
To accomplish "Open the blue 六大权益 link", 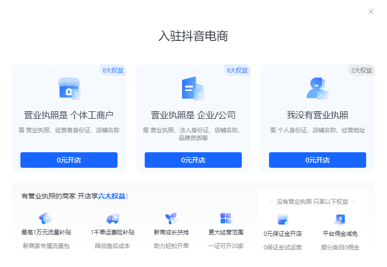I will click(x=112, y=196).
